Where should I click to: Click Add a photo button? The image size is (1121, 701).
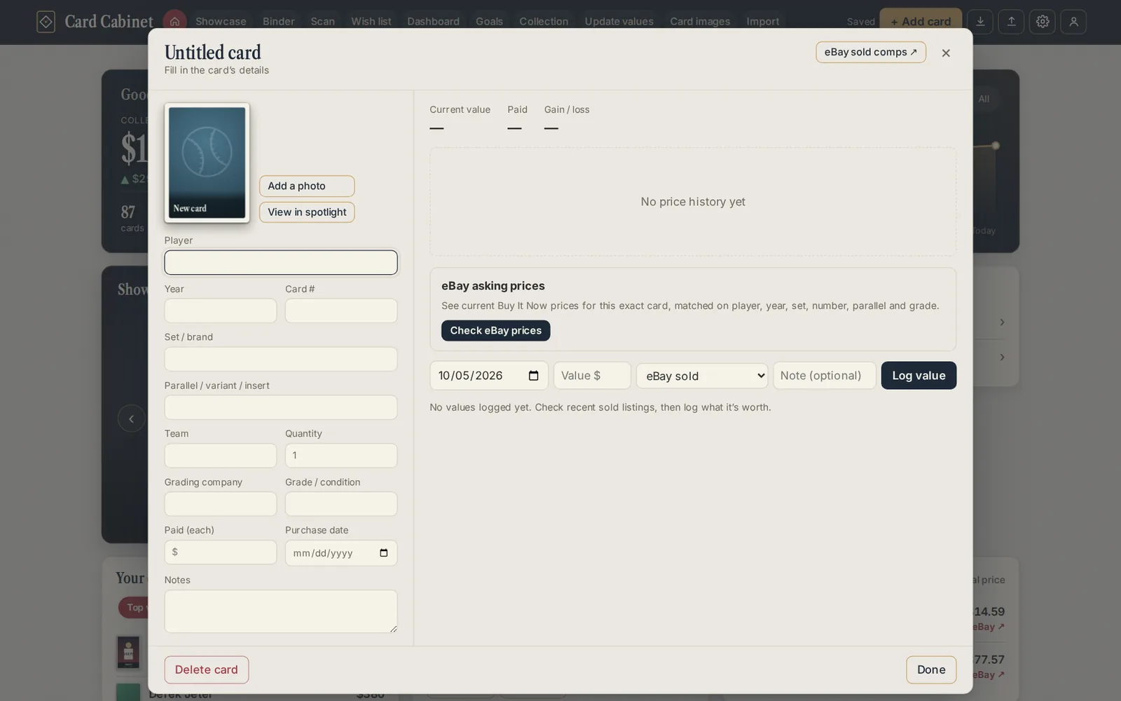click(307, 186)
